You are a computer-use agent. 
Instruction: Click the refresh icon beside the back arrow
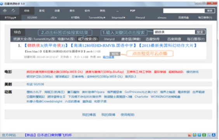(14, 10)
